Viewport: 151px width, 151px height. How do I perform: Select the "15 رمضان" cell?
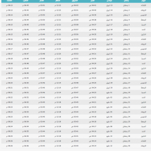[x=126, y=73]
